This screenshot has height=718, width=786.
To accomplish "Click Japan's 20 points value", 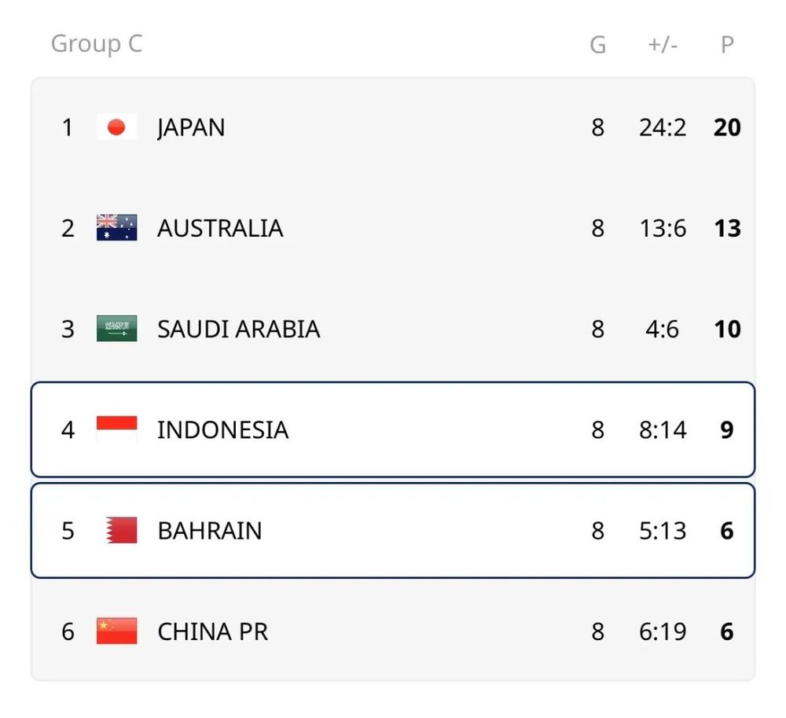I will pyautogui.click(x=727, y=127).
